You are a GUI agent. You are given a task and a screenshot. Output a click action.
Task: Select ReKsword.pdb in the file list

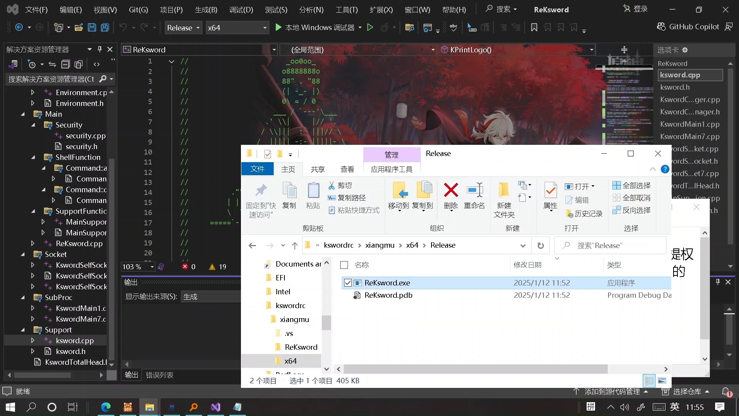[388, 295]
